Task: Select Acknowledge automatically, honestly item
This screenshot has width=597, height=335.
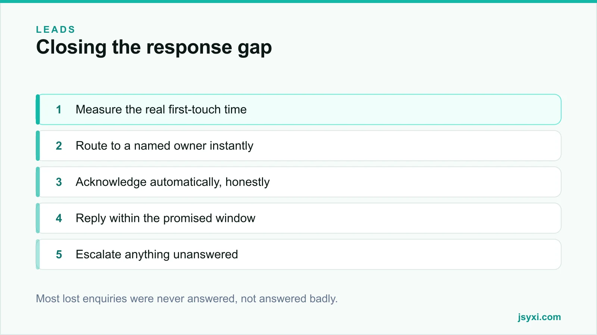Action: click(298, 182)
